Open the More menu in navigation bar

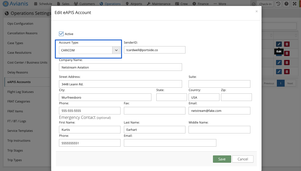(220, 4)
